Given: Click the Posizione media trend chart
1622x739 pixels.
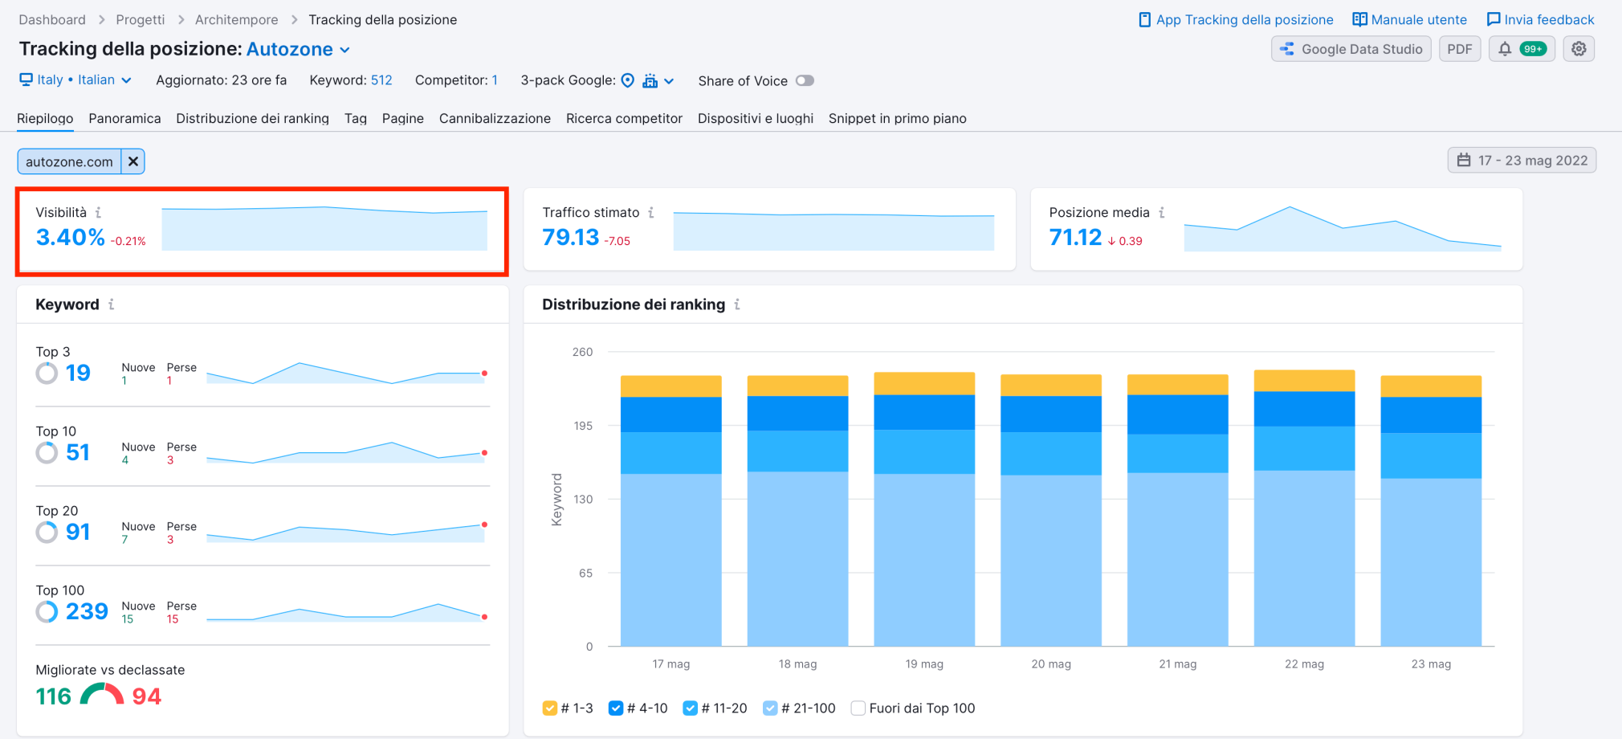Looking at the screenshot, I should (x=1343, y=229).
